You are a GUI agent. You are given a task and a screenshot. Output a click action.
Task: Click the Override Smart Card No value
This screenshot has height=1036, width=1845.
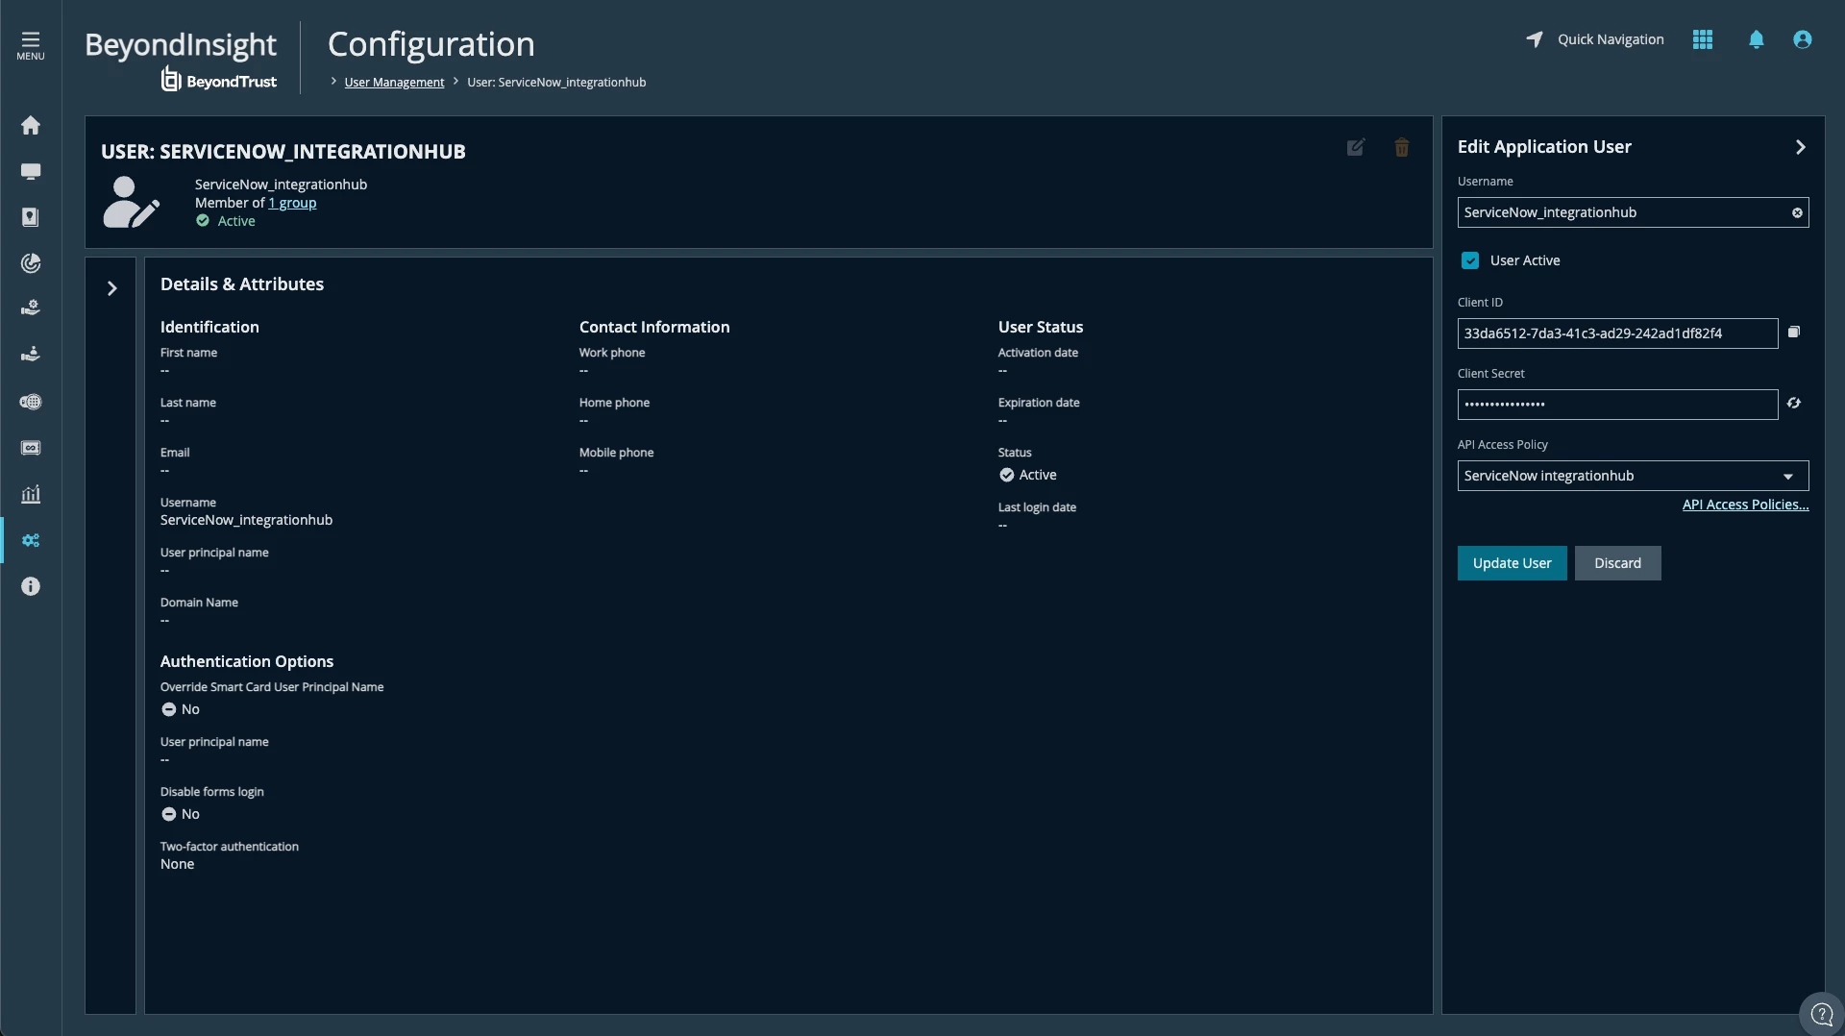(x=181, y=709)
